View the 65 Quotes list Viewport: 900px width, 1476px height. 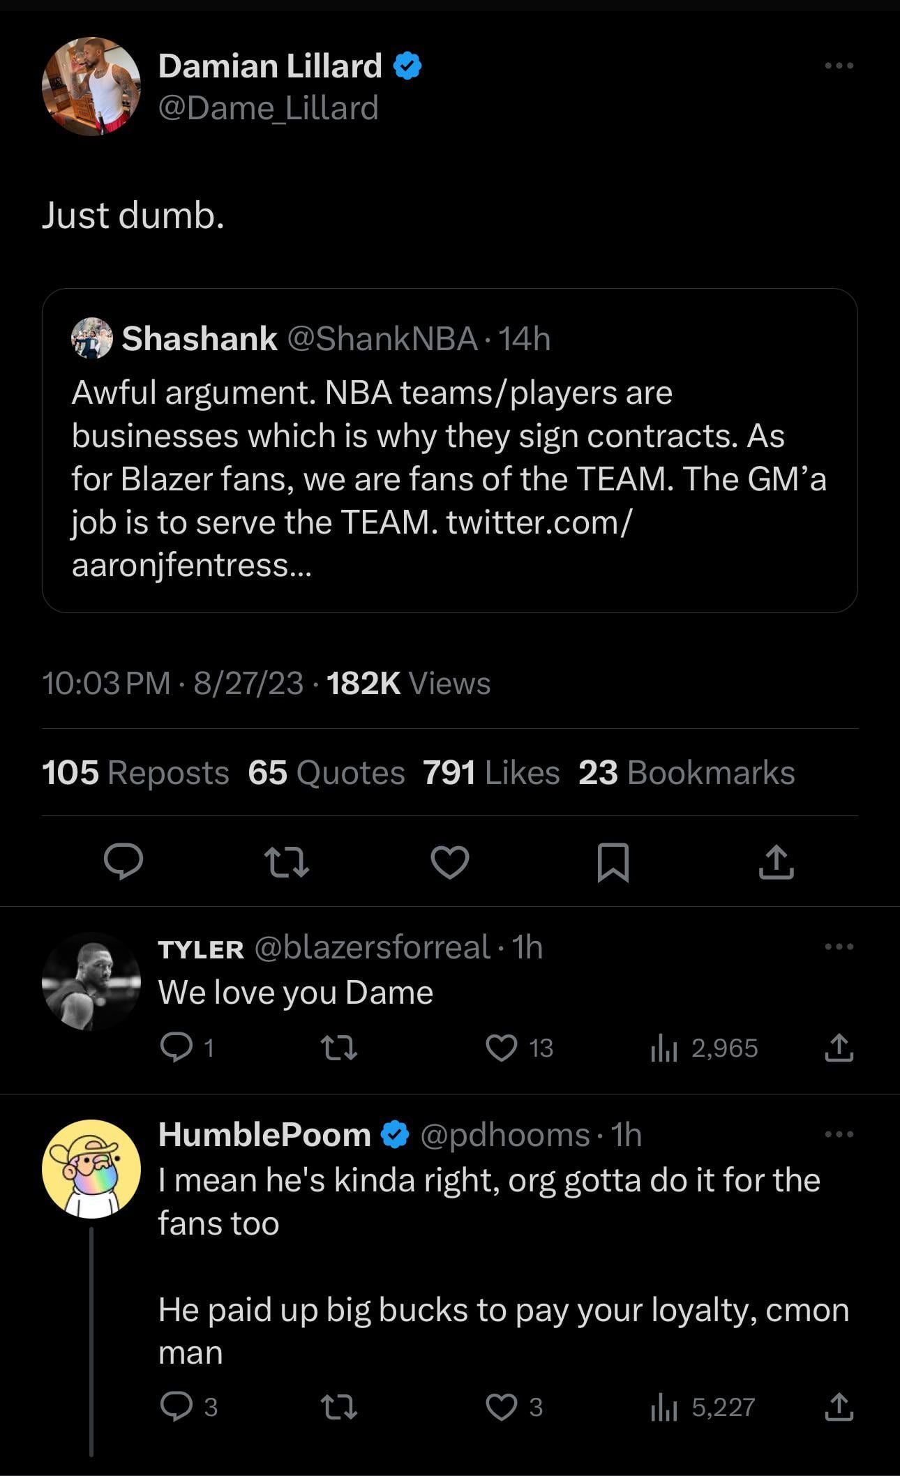(326, 773)
